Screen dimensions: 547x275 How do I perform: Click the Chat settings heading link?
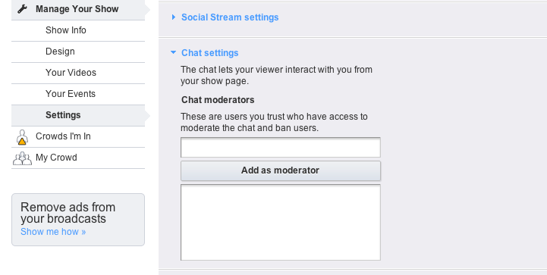pos(210,52)
